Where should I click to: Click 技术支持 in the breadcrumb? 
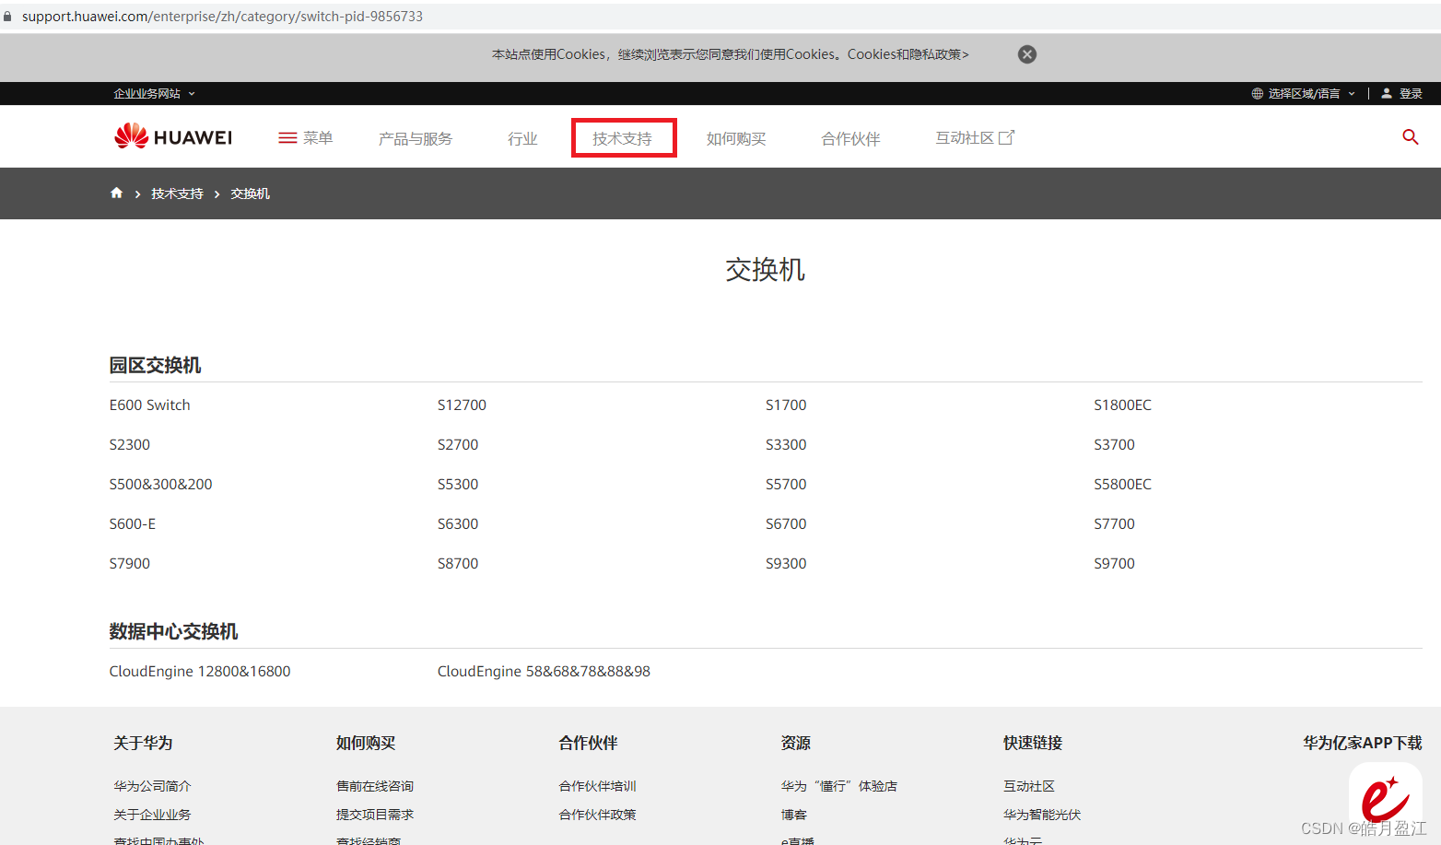point(177,194)
